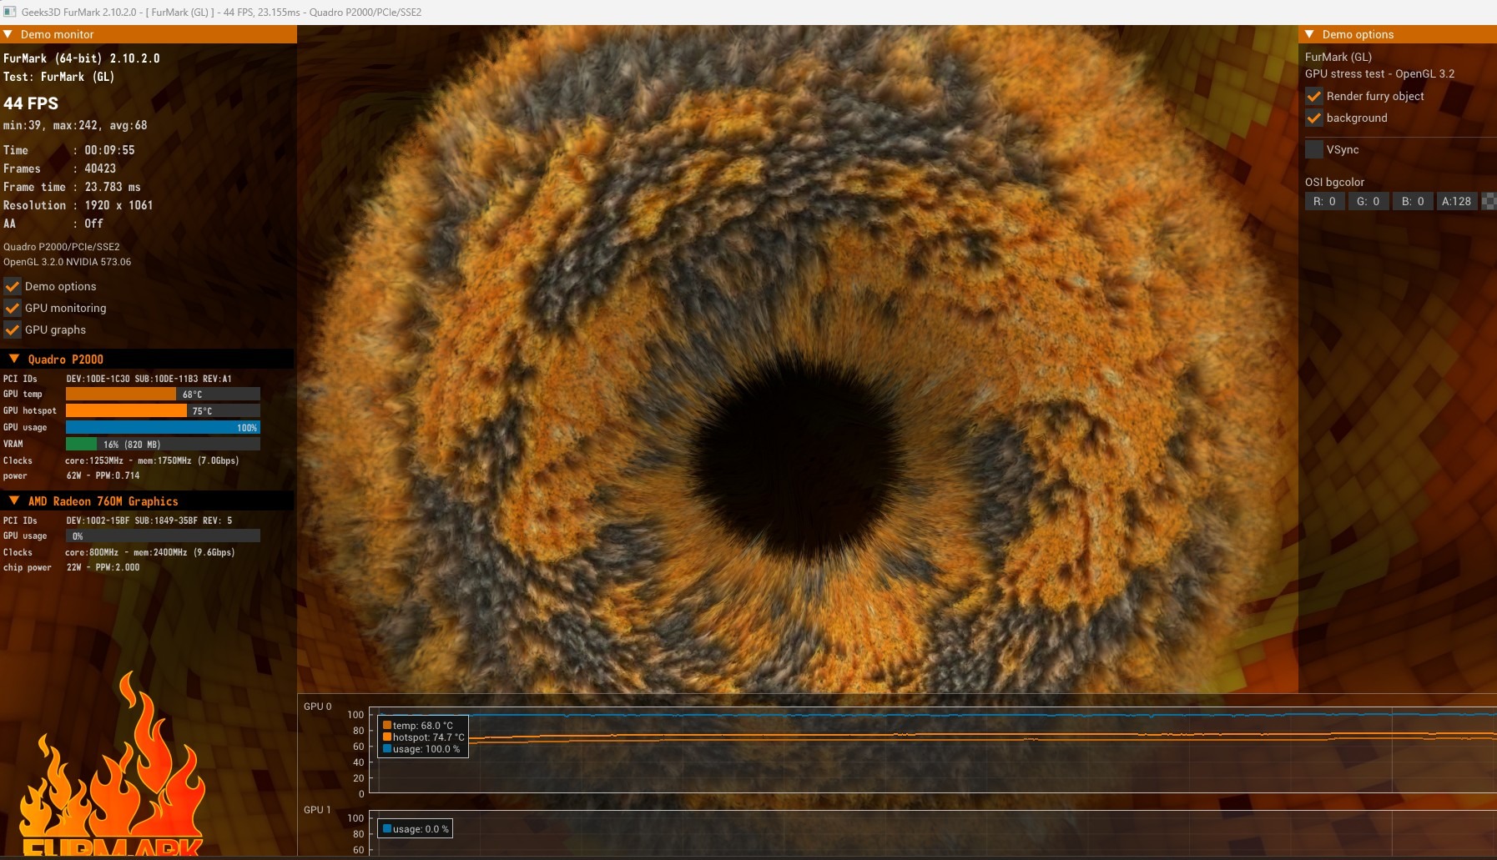The width and height of the screenshot is (1497, 860).
Task: Click the Quadro P2000/PCIe/SSE2 renderer text
Action: tap(62, 247)
